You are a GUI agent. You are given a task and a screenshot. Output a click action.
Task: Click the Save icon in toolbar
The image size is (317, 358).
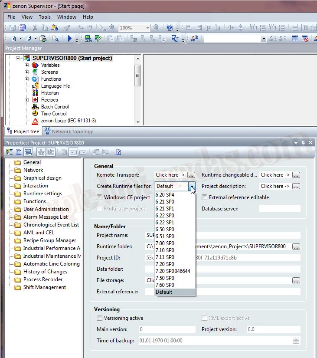click(x=13, y=28)
